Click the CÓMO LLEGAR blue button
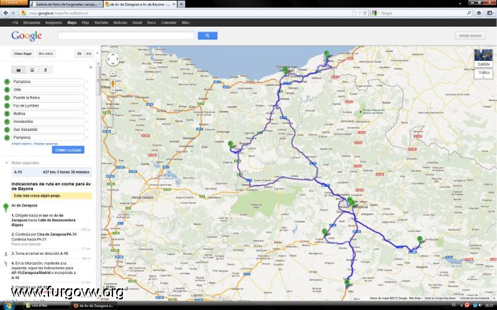This screenshot has height=310, width=497. (x=68, y=150)
